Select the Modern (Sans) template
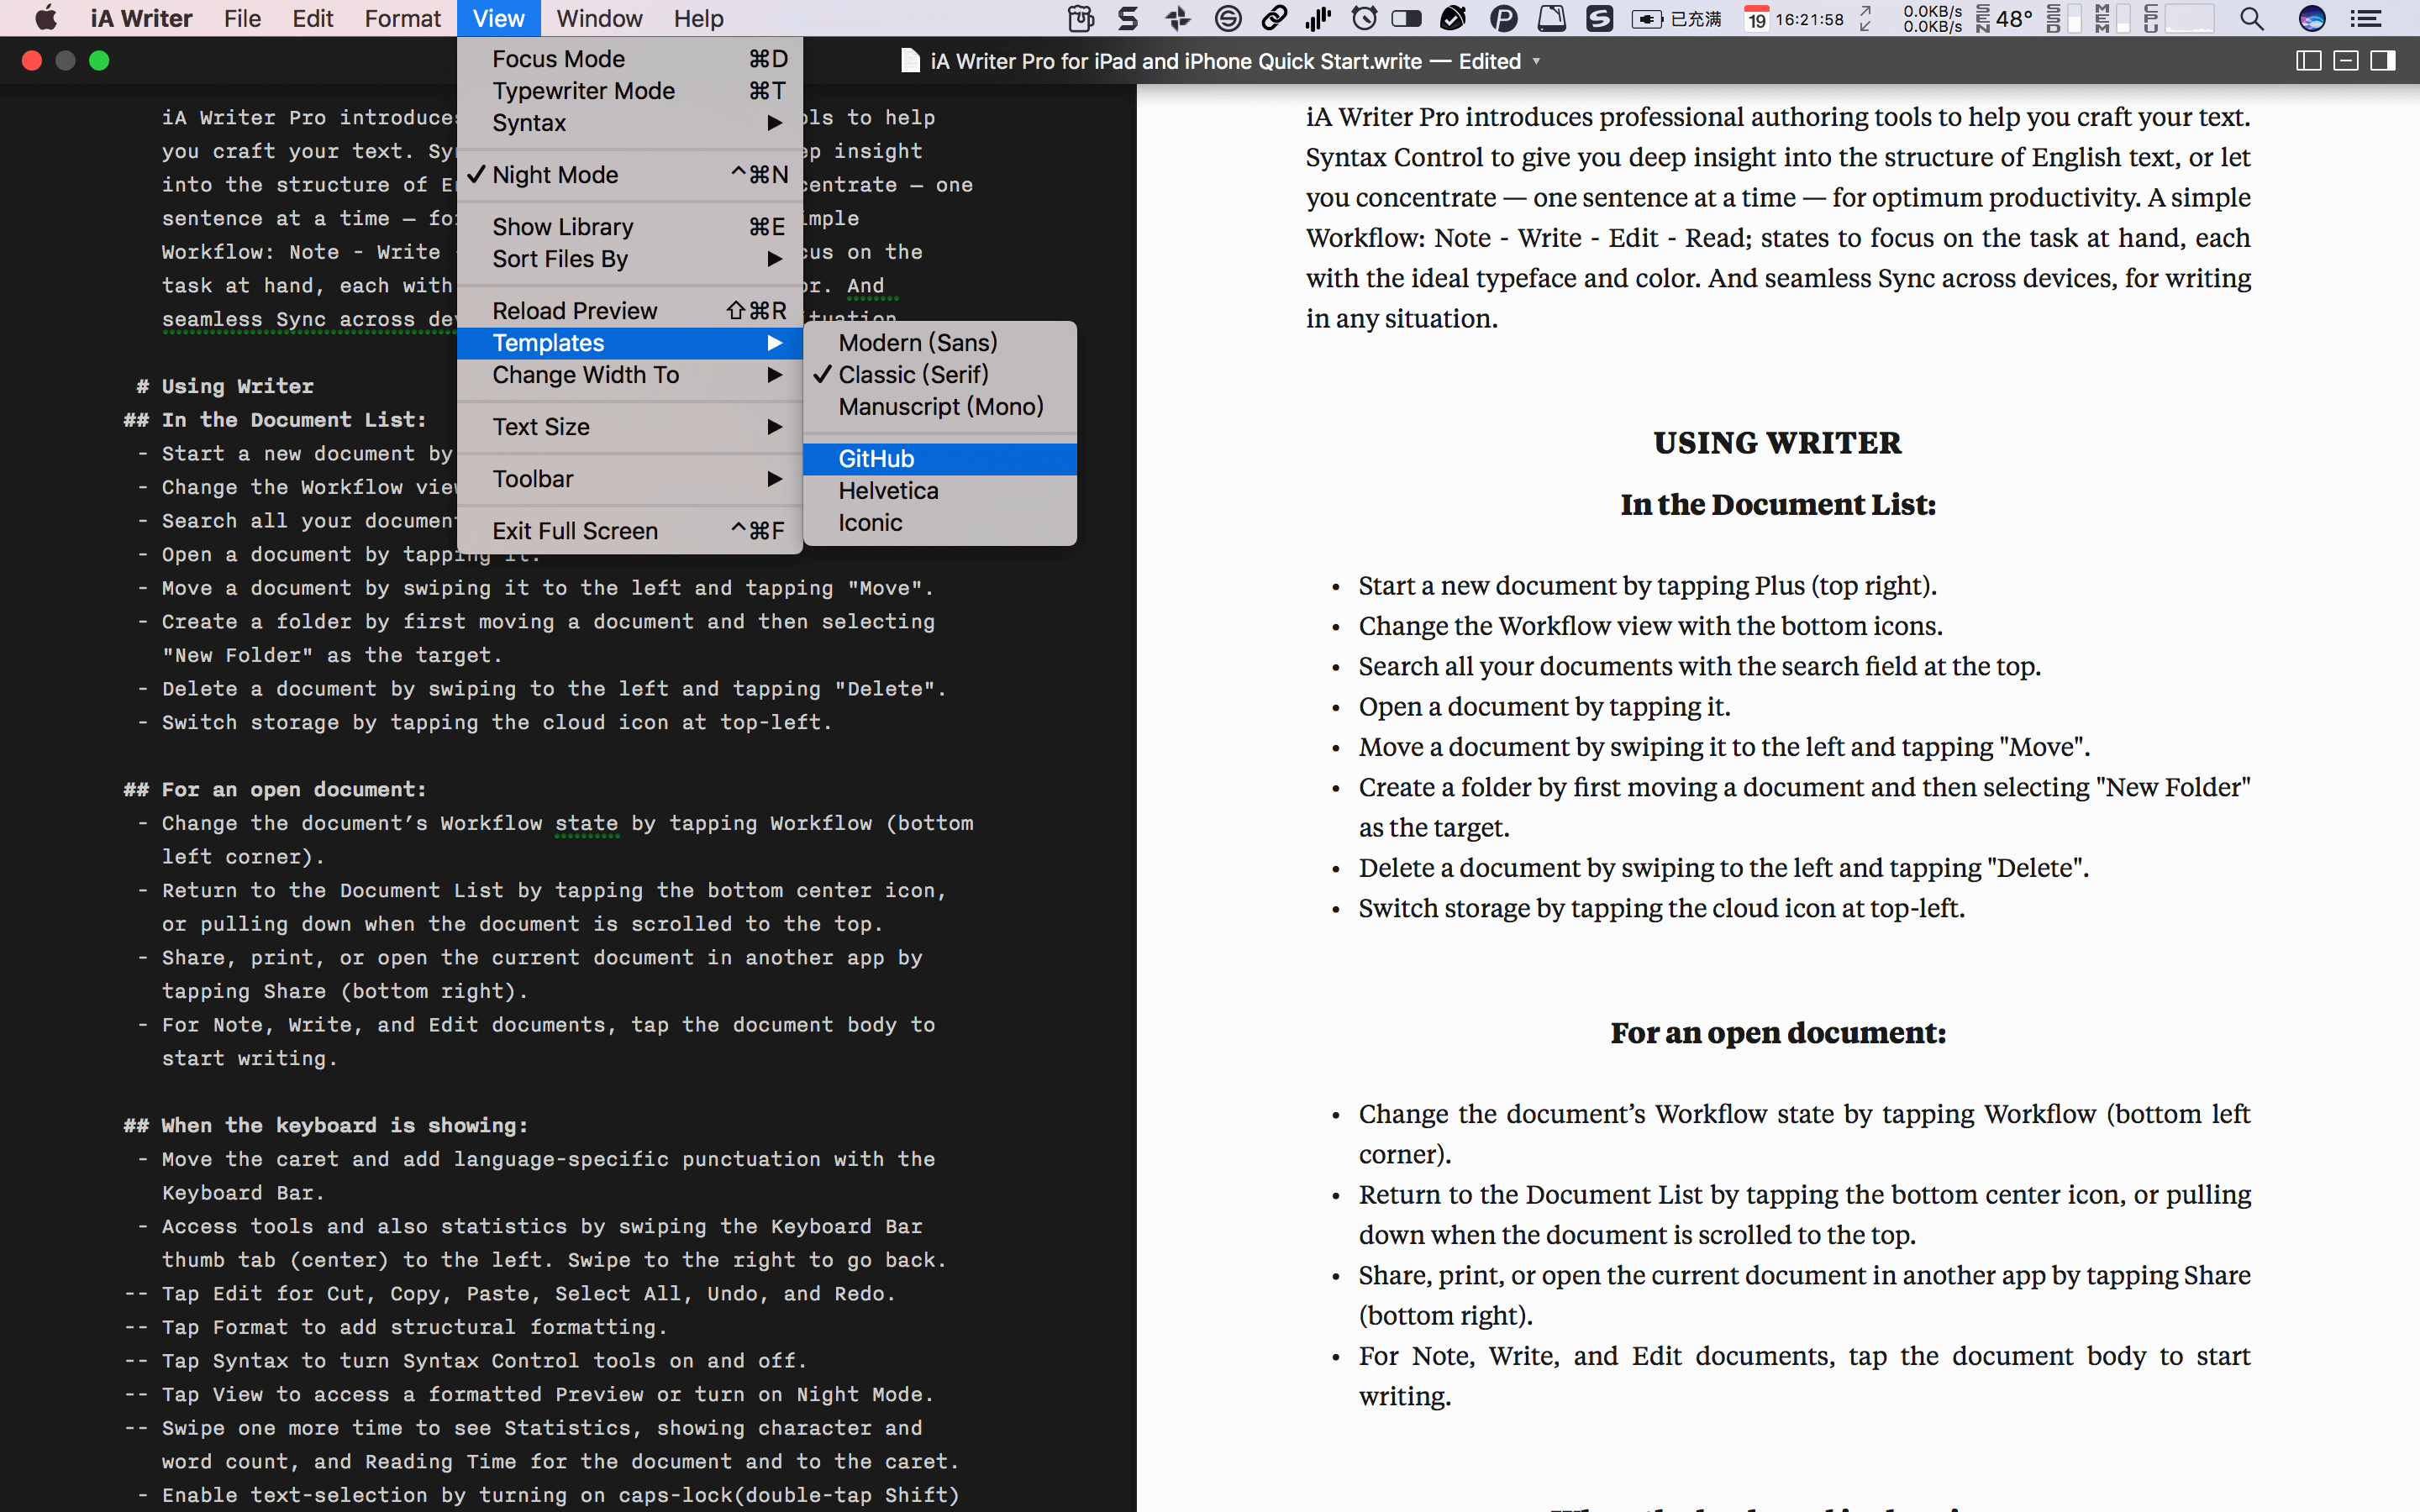Screen dimensions: 2420x1512 tap(940, 343)
